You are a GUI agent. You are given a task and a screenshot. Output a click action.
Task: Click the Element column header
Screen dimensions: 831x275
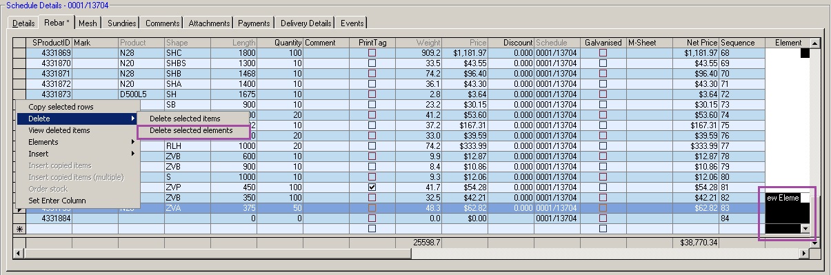pyautogui.click(x=788, y=43)
